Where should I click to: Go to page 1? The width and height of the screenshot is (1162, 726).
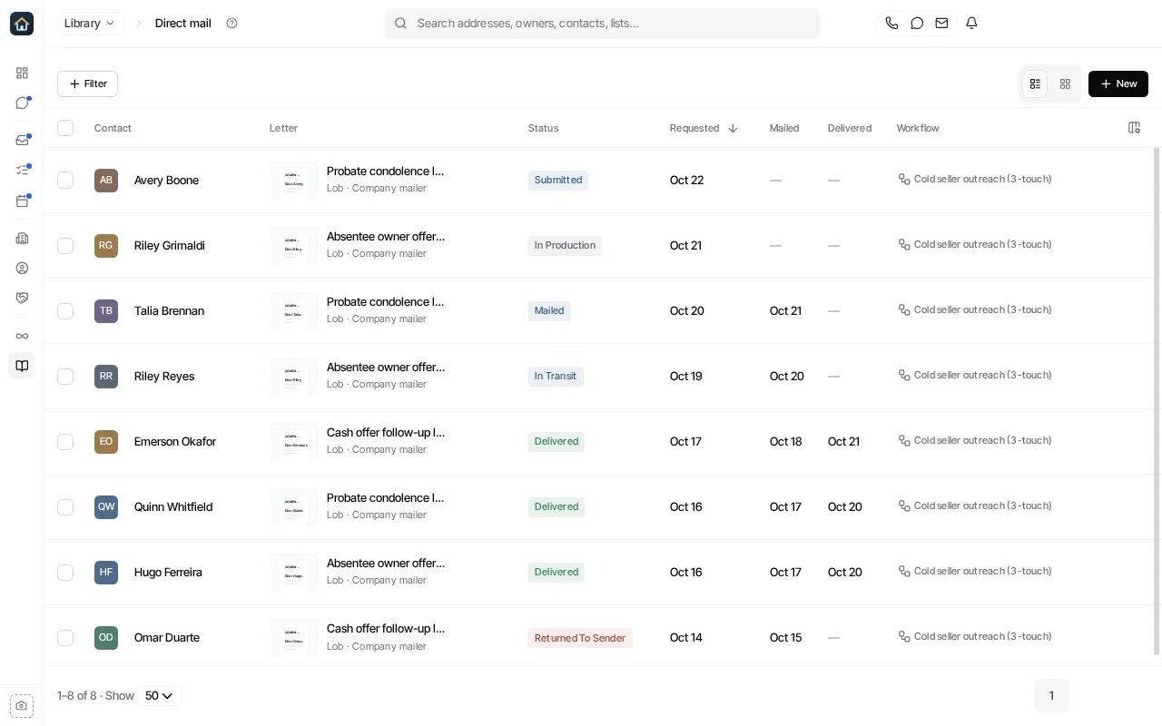pos(1051,696)
